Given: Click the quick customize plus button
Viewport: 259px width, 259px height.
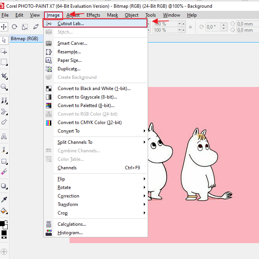Looking at the screenshot, I should (4, 252).
